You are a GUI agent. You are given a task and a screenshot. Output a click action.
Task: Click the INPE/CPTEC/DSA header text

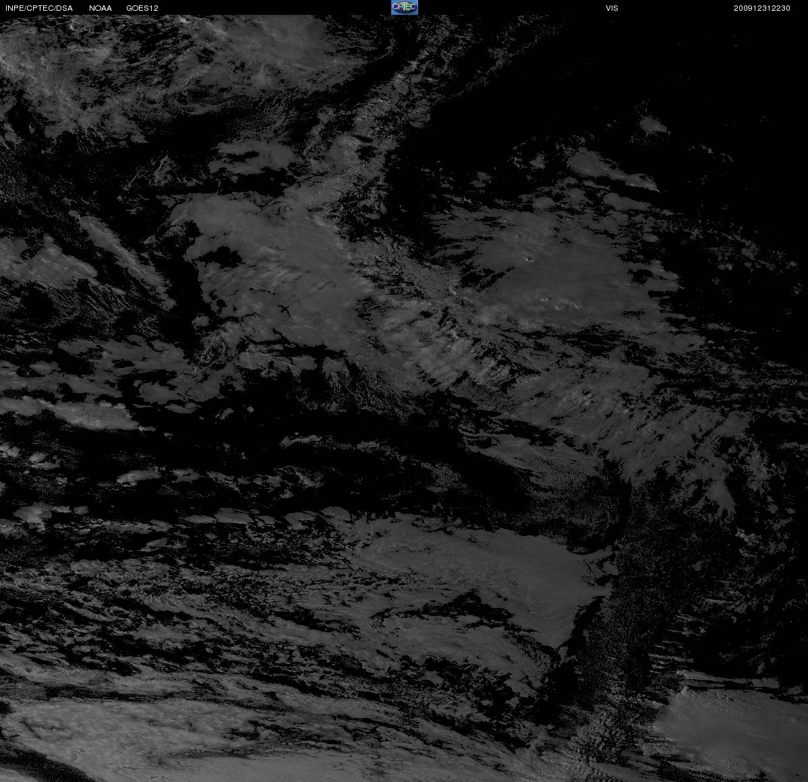(x=39, y=8)
